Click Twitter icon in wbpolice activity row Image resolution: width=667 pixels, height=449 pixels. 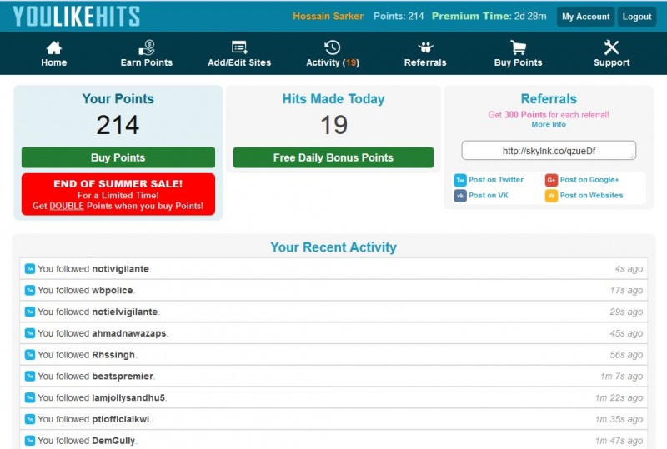pyautogui.click(x=30, y=291)
